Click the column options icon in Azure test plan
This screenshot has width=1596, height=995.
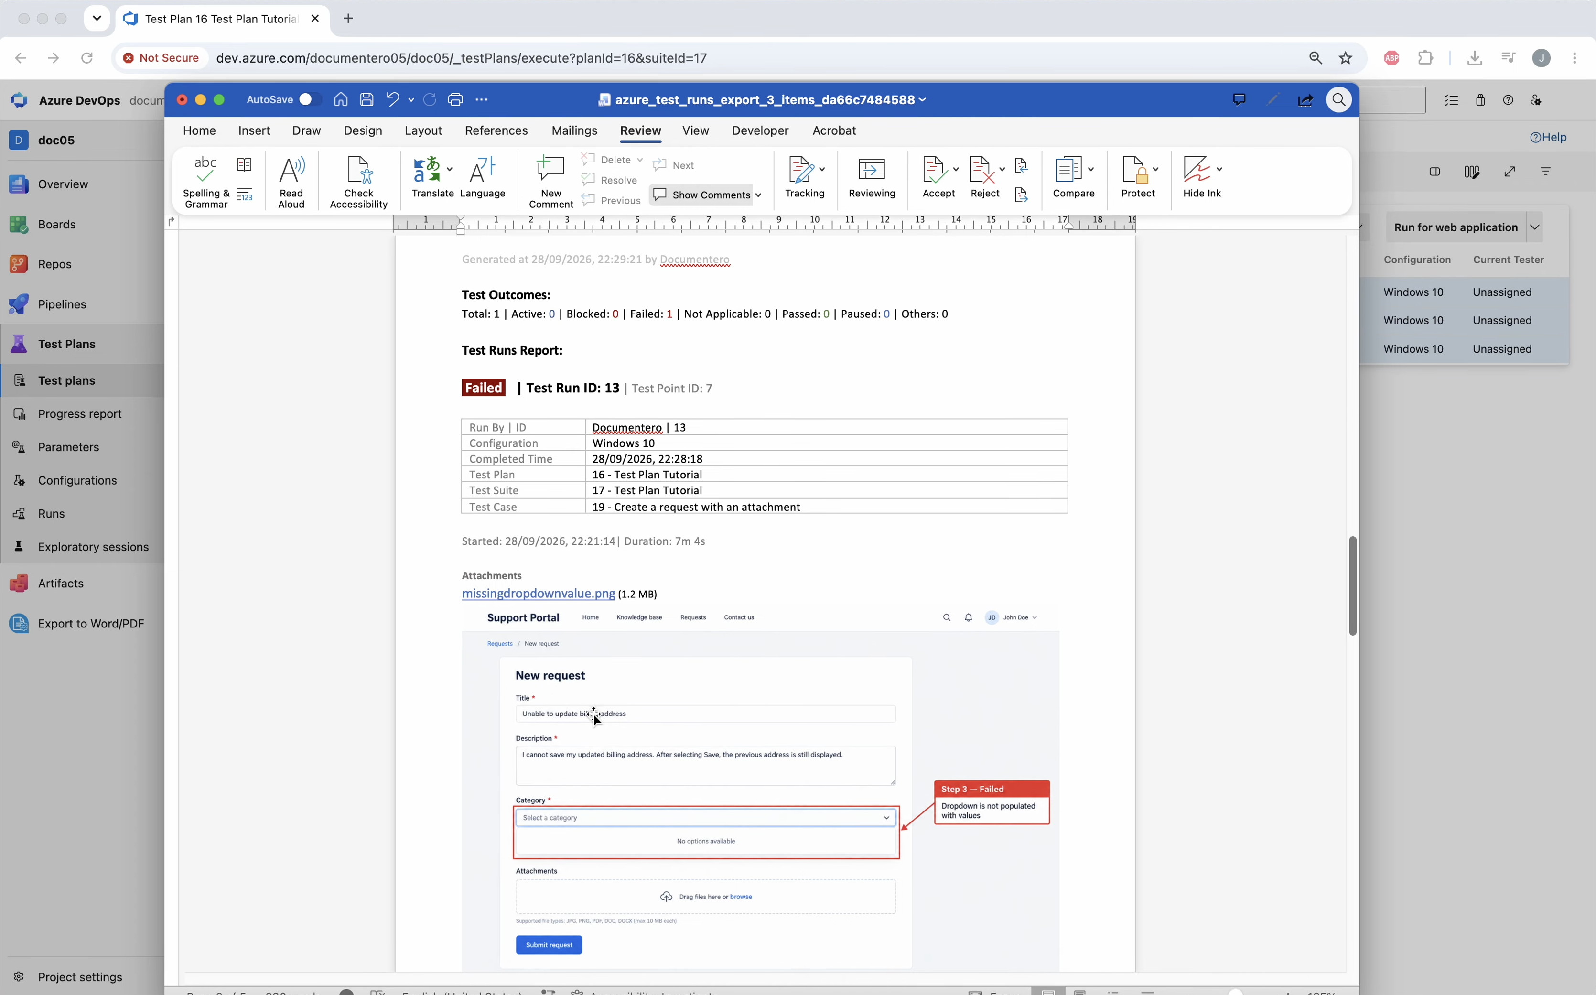coord(1472,172)
